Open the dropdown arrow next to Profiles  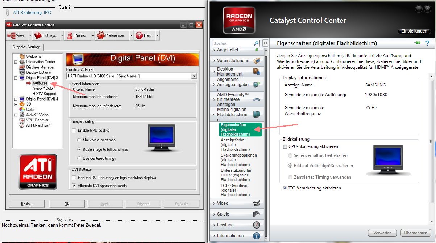tap(92, 35)
